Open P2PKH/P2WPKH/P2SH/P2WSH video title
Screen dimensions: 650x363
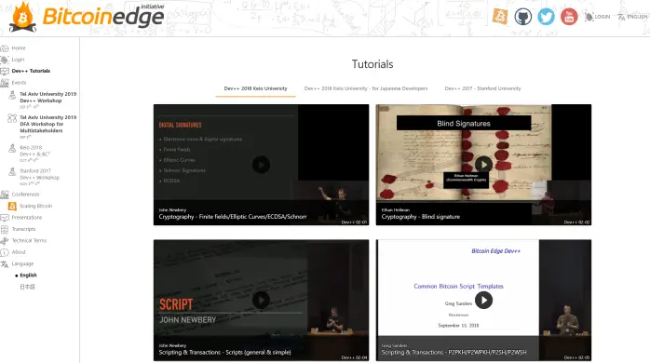pos(454,352)
